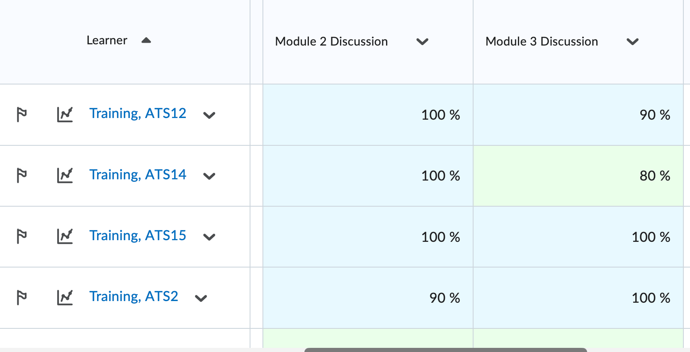Open the Module 2 Discussion column menu
690x352 pixels.
[x=423, y=41]
